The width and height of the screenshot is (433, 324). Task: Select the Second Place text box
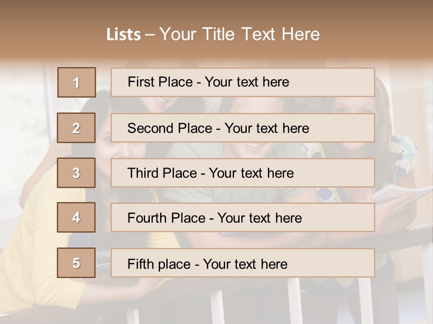coord(243,128)
